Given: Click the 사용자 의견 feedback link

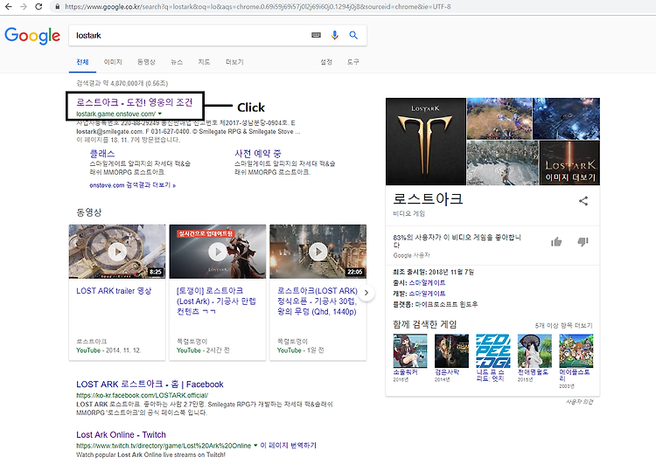Looking at the screenshot, I should (x=579, y=402).
